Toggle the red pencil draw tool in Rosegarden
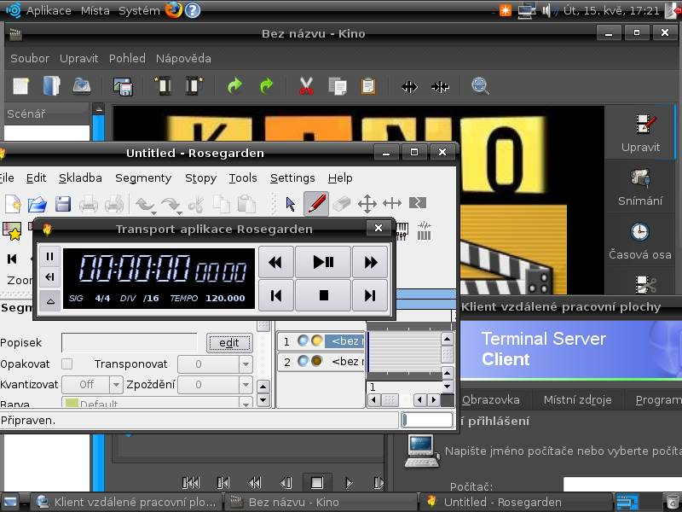 (x=316, y=203)
